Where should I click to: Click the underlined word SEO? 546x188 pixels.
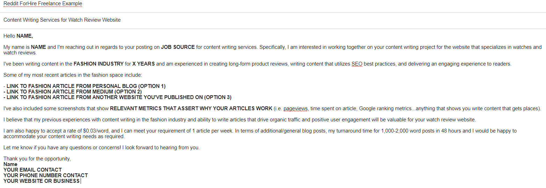click(x=357, y=64)
